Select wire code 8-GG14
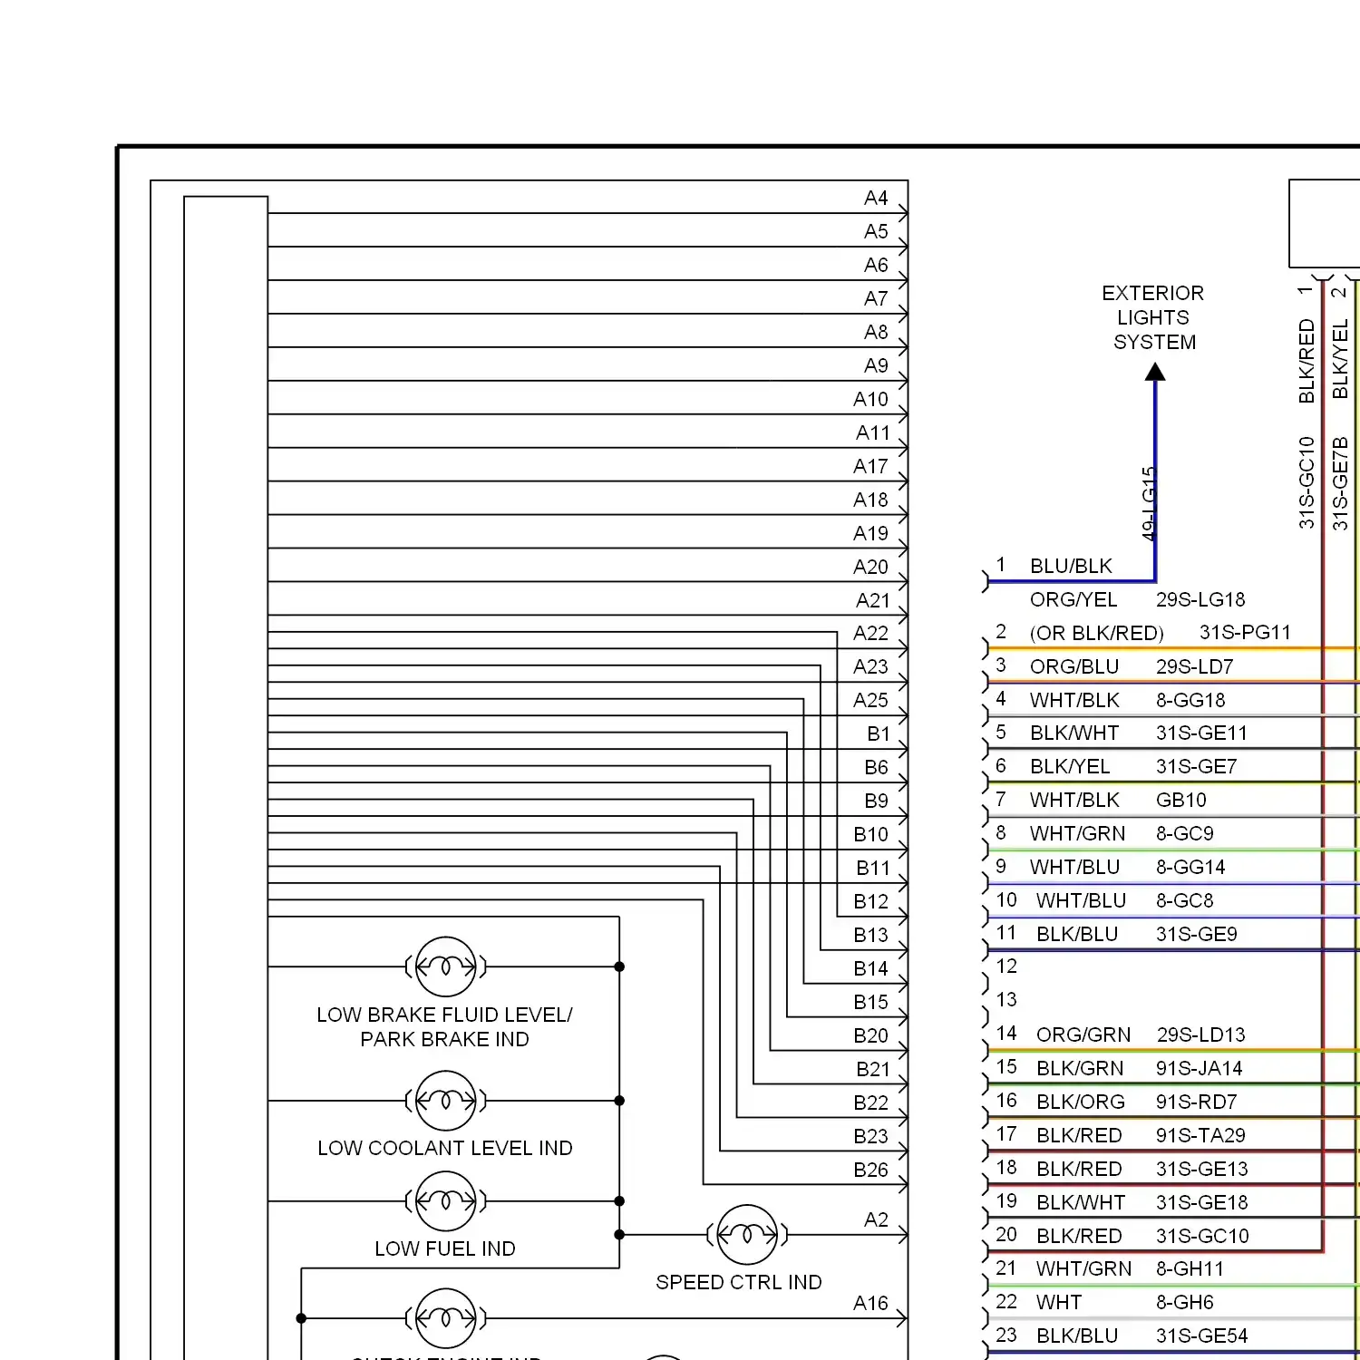This screenshot has height=1360, width=1360. point(1190,867)
